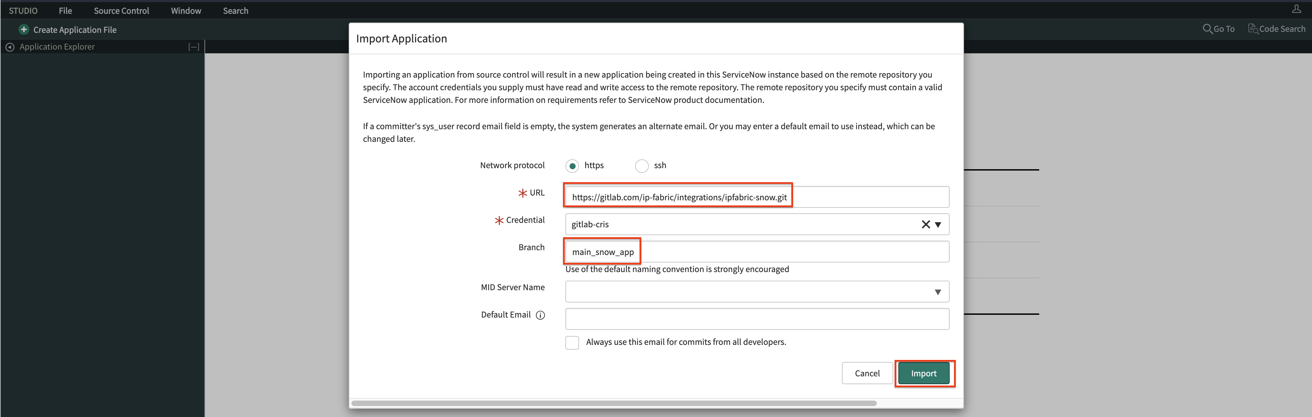Click the Default Email info icon

540,315
